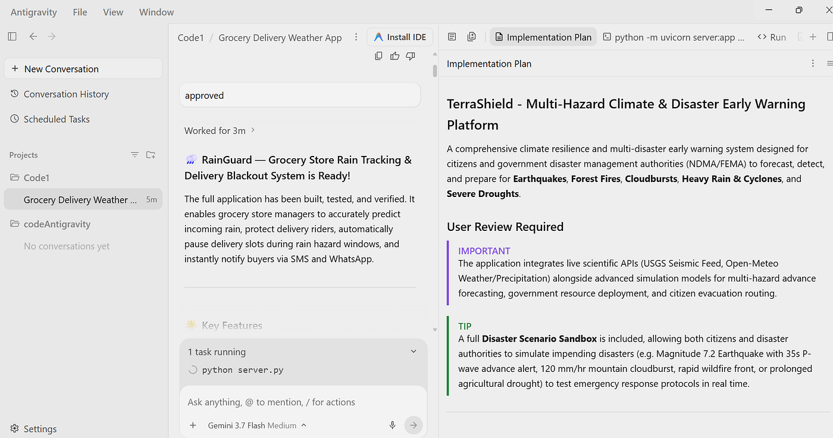The image size is (833, 438).
Task: Open Implementation Plan three-dot menu
Action: [813, 64]
